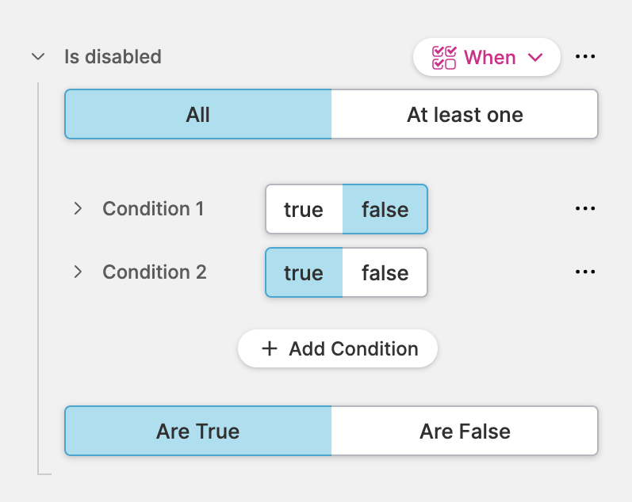
Task: Set Condition 1 to true
Action: [304, 210]
